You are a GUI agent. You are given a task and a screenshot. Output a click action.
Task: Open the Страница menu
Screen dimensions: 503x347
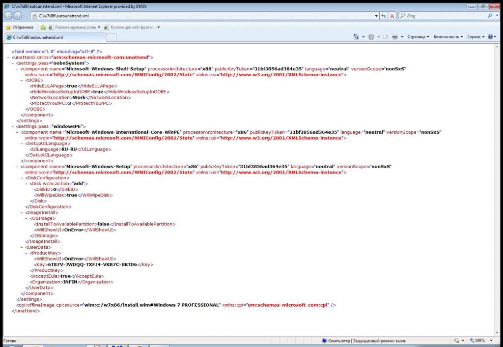419,37
